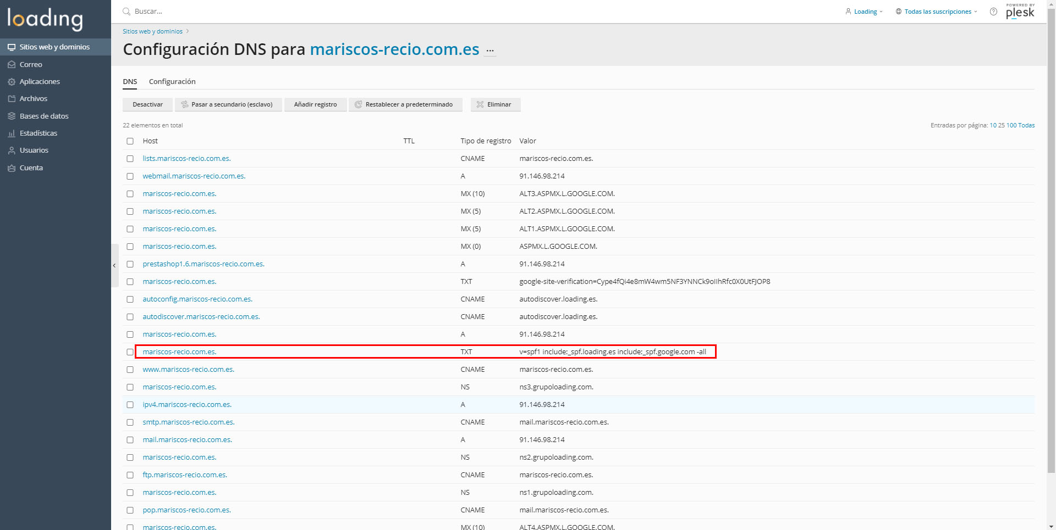Click the vertical page scrollbar

pos(1051,247)
